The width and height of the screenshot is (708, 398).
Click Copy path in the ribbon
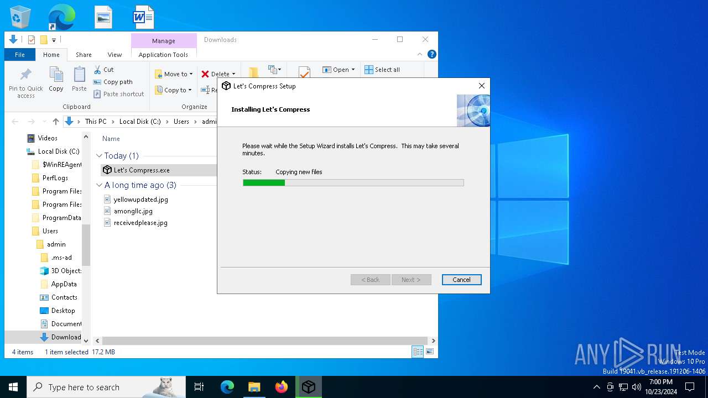[113, 82]
